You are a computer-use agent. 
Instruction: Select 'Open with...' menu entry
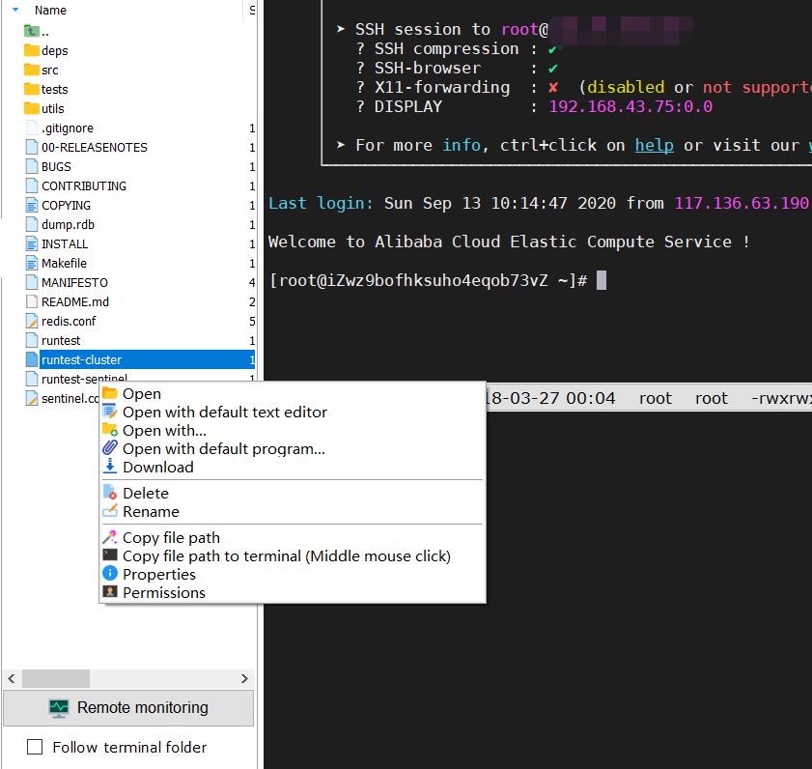[x=164, y=431]
